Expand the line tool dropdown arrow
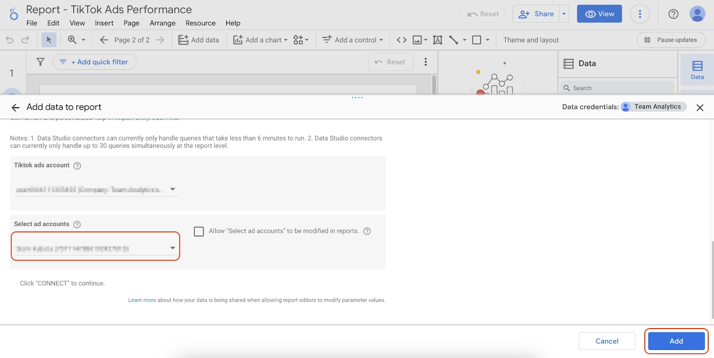Image resolution: width=714 pixels, height=358 pixels. [x=465, y=40]
